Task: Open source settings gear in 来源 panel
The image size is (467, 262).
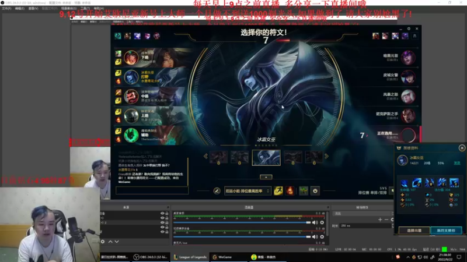Action: (103, 242)
